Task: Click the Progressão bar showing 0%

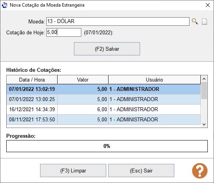Action: click(107, 146)
